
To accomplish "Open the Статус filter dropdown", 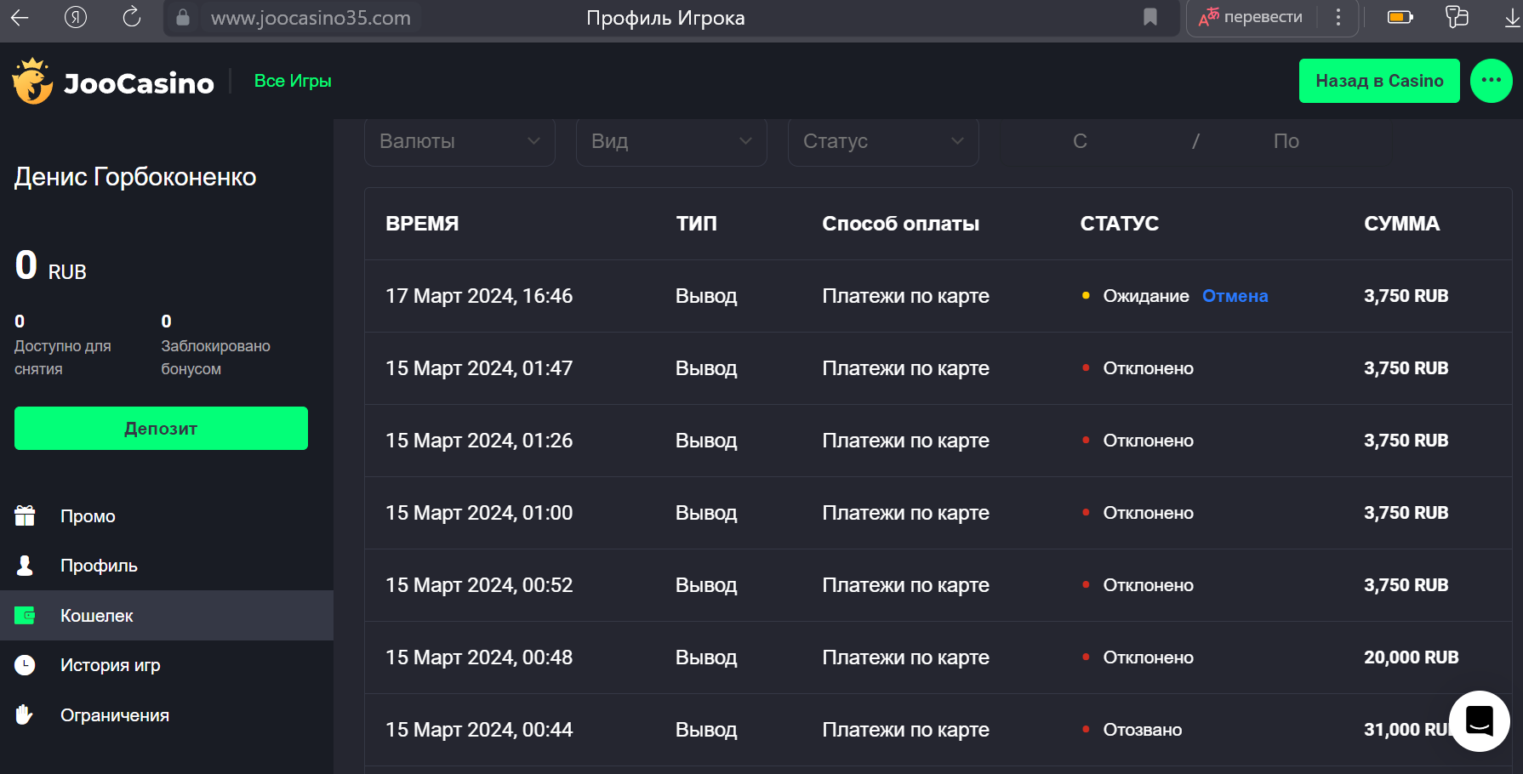I will (x=883, y=141).
